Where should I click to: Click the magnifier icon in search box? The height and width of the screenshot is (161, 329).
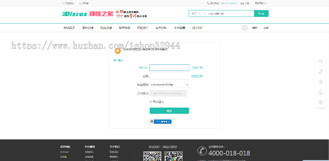pyautogui.click(x=205, y=14)
